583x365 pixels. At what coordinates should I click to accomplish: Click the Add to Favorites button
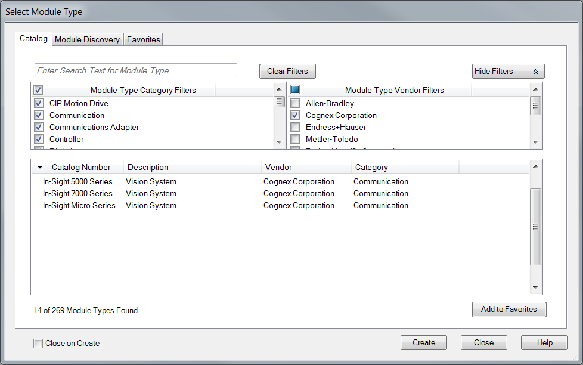(x=508, y=310)
